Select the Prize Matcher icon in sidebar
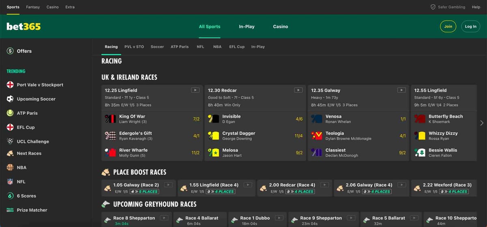This screenshot has width=487, height=227. (x=10, y=210)
